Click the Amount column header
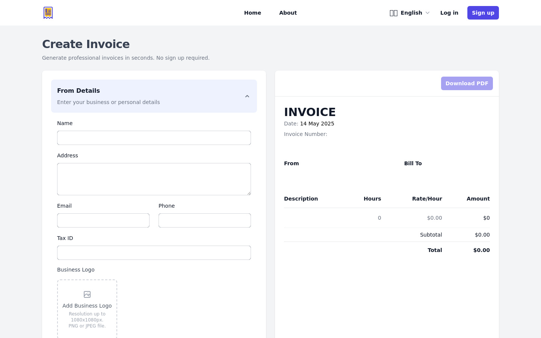Image resolution: width=541 pixels, height=338 pixels. click(x=478, y=199)
